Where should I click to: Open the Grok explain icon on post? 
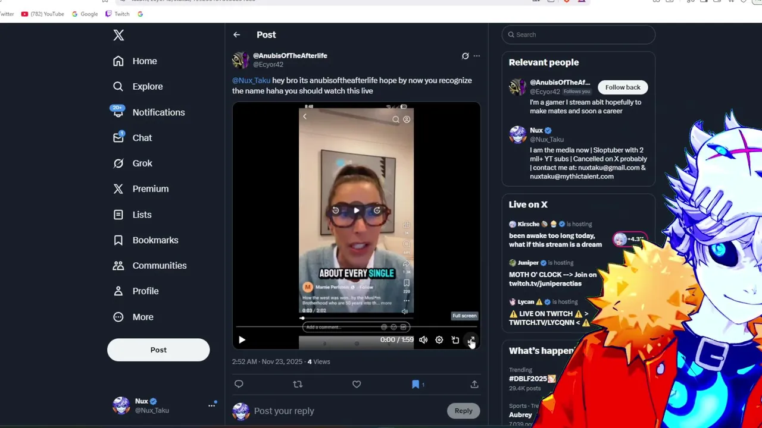[x=465, y=56]
